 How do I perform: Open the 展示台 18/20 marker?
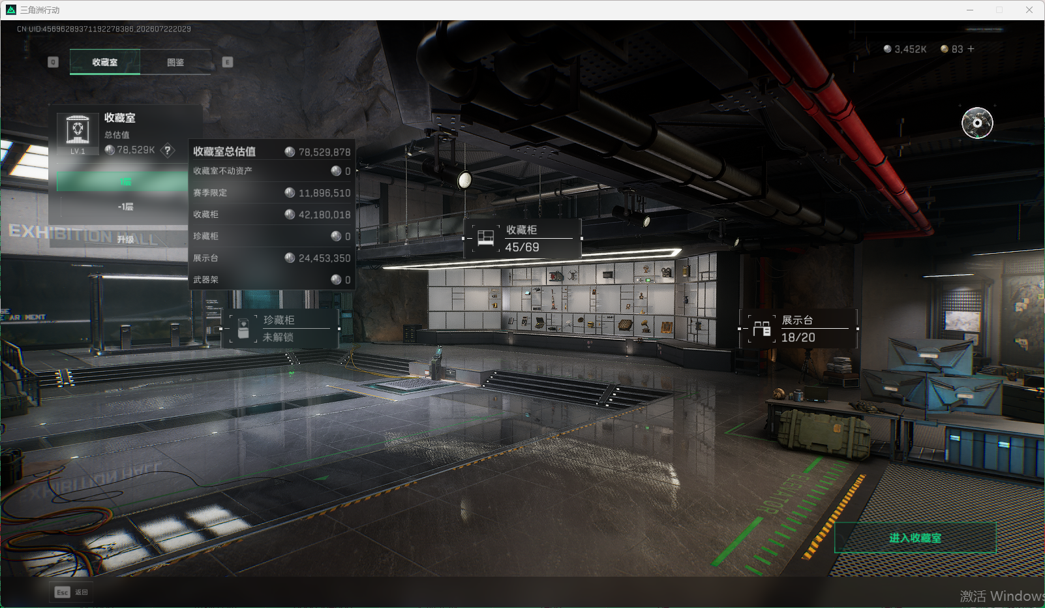click(798, 329)
